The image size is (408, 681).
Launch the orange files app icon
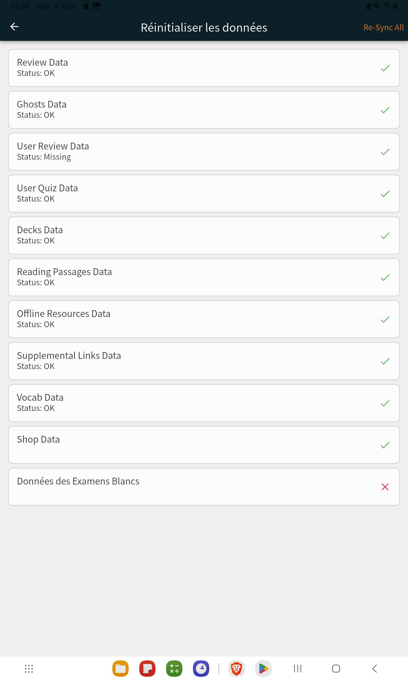coord(120,669)
